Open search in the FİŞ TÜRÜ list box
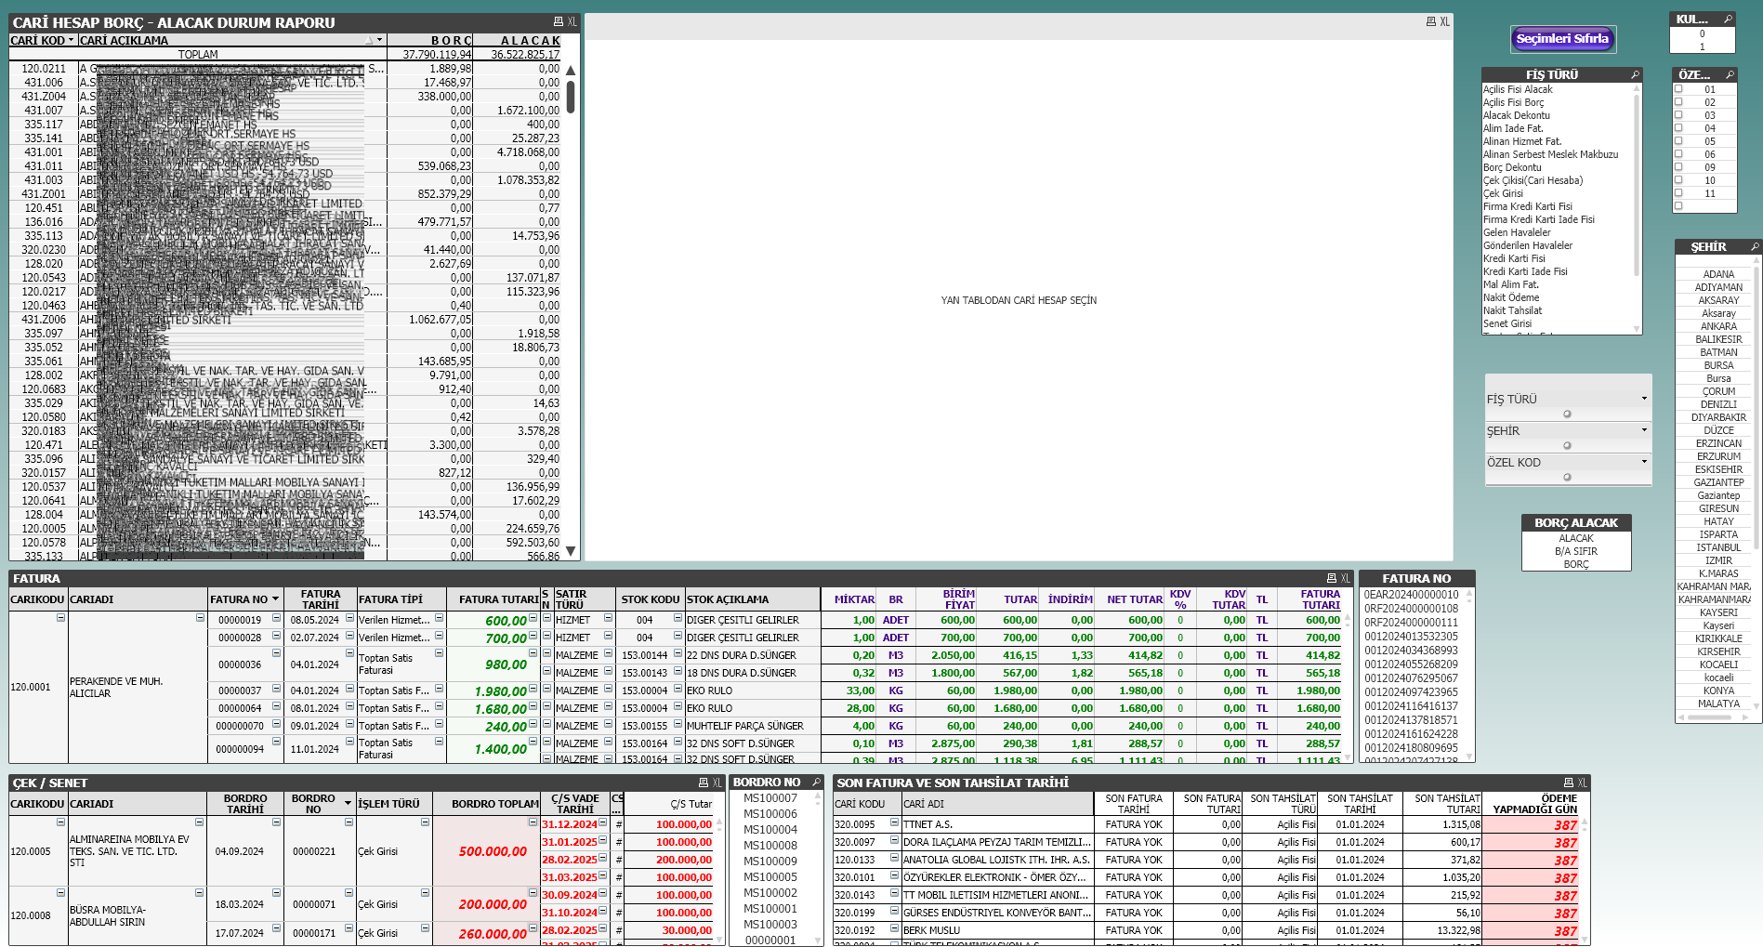The height and width of the screenshot is (947, 1763). tap(1635, 74)
